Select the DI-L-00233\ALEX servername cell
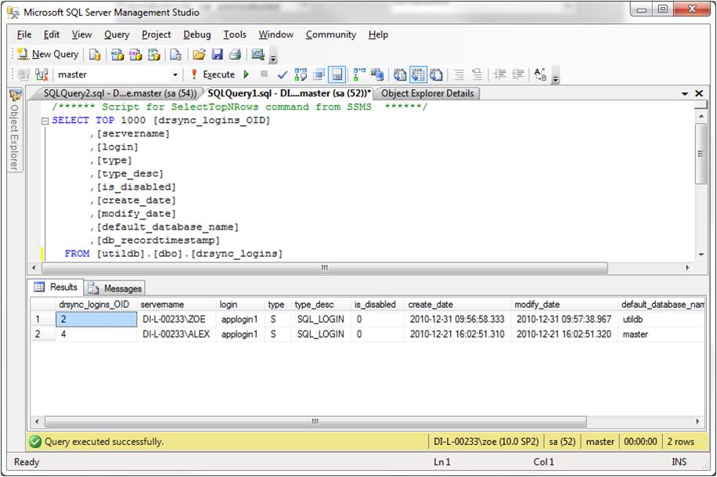Viewport: 717px width, 477px height. 176,334
